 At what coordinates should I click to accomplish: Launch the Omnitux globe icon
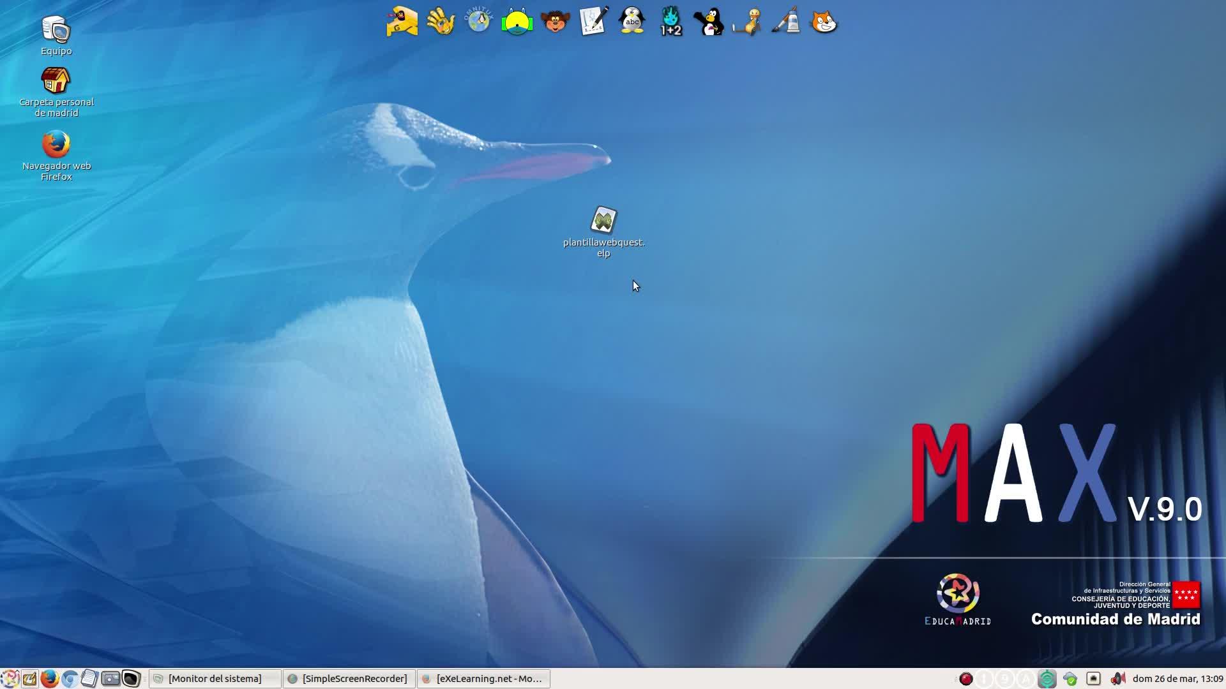pyautogui.click(x=478, y=20)
